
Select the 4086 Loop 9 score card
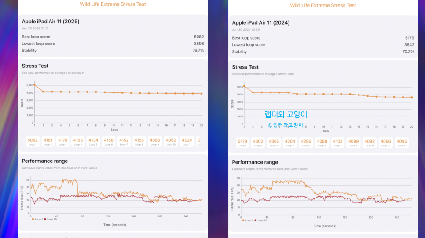155,142
